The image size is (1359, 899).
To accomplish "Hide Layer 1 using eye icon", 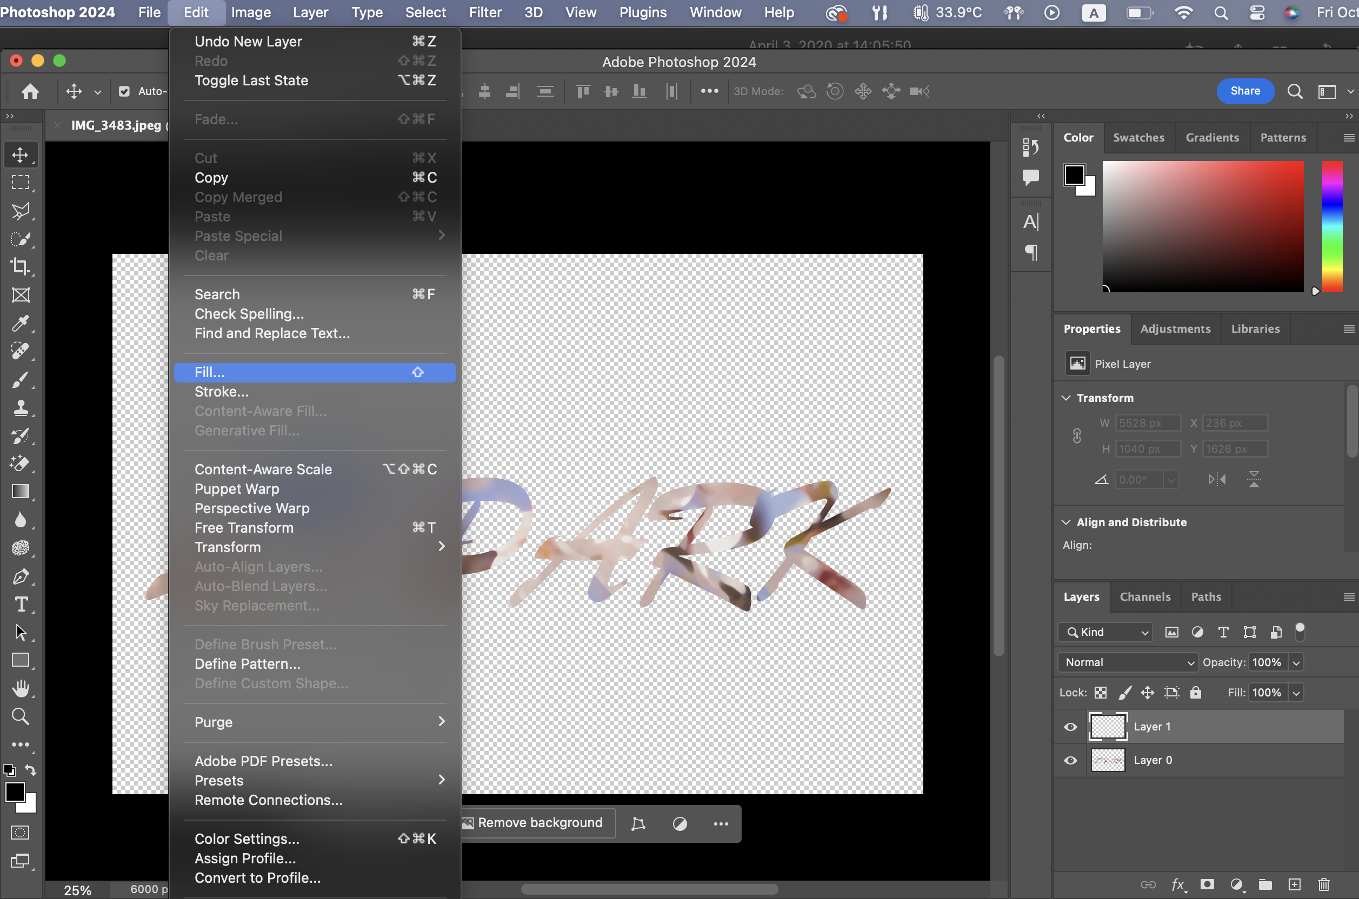I will click(1070, 727).
